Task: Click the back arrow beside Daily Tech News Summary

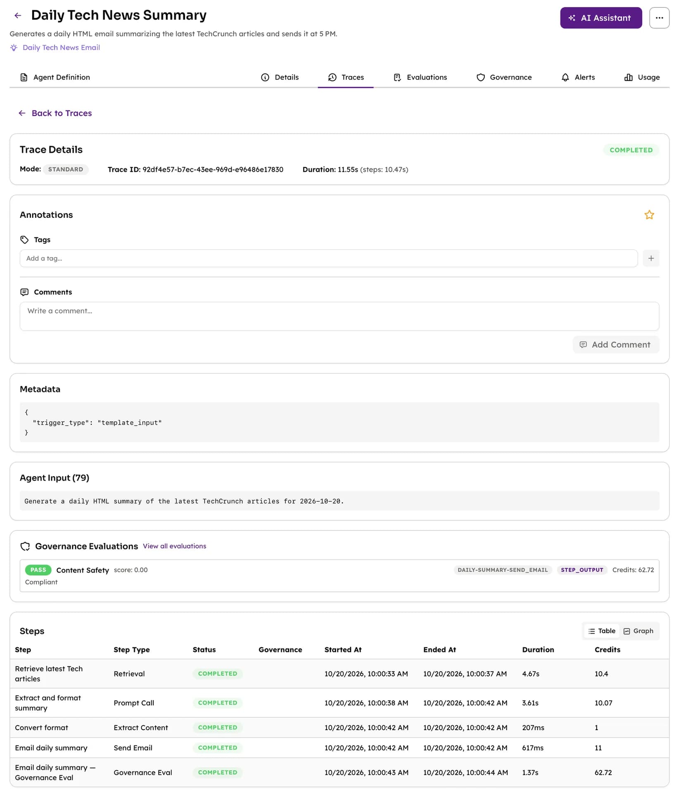Action: click(x=18, y=16)
